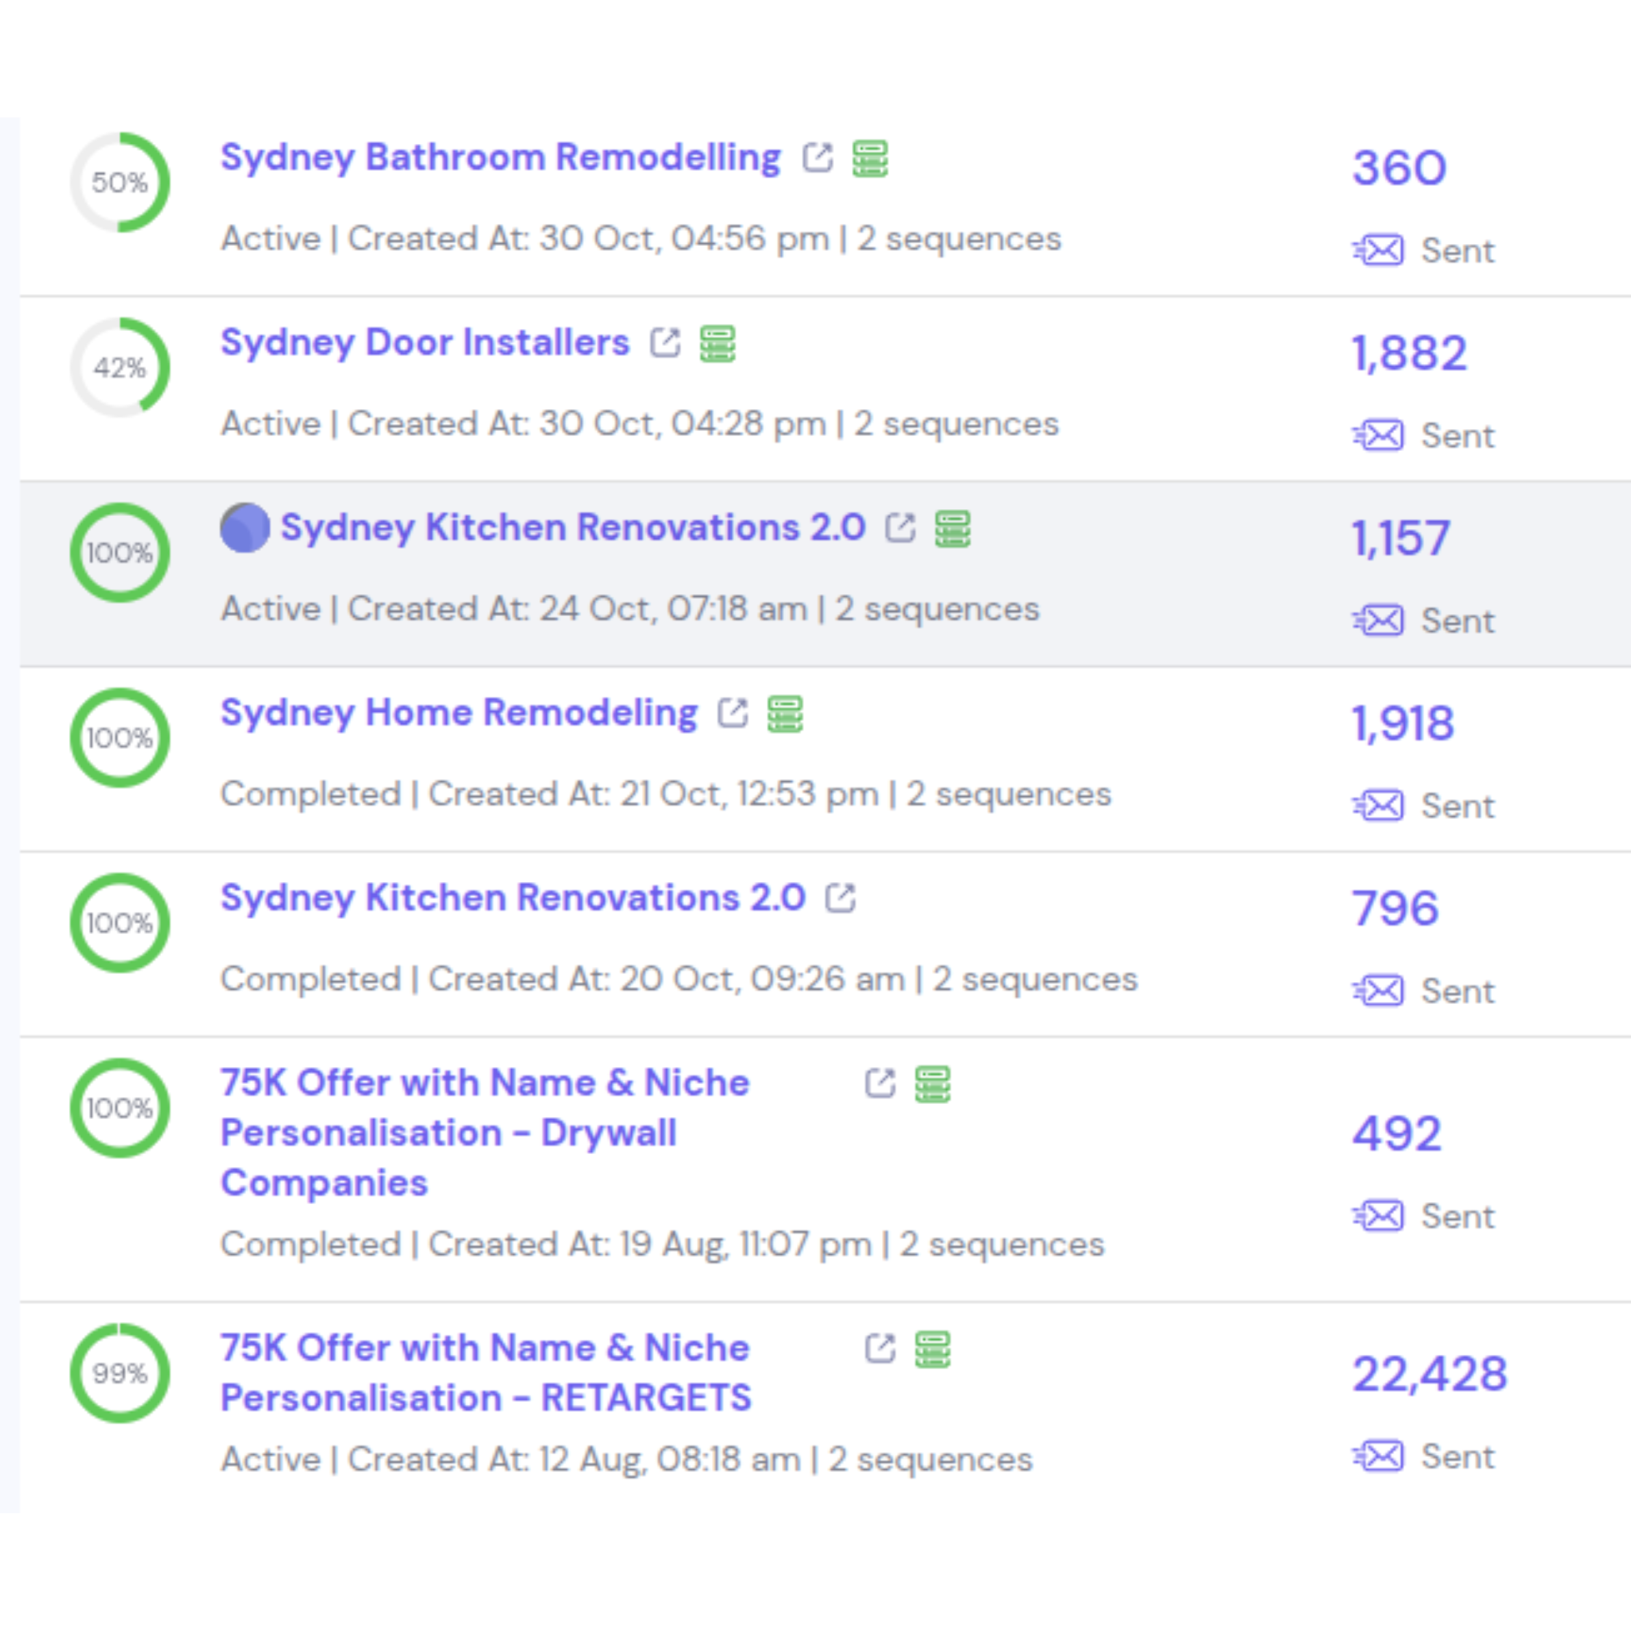Click the green list icon for RETARGETS campaign
The height and width of the screenshot is (1631, 1631).
[x=931, y=1348]
